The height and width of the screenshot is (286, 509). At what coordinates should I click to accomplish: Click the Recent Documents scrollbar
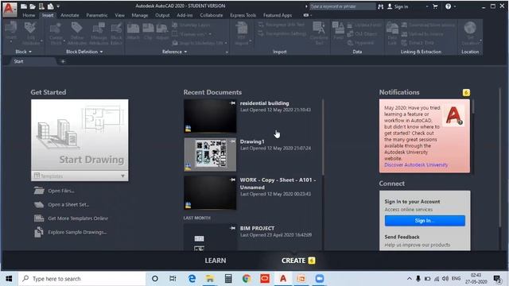point(323,137)
